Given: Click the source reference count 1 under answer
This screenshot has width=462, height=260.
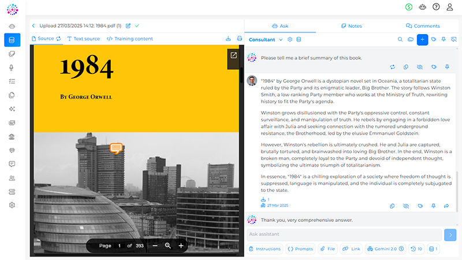Looking at the screenshot, I should (x=265, y=199).
